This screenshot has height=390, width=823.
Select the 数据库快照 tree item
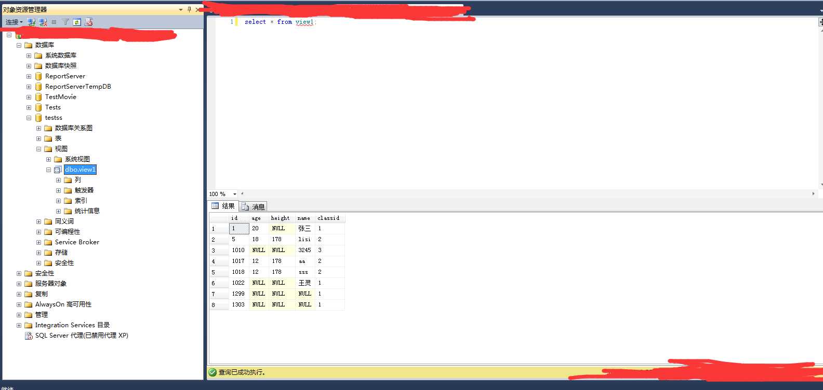(61, 66)
